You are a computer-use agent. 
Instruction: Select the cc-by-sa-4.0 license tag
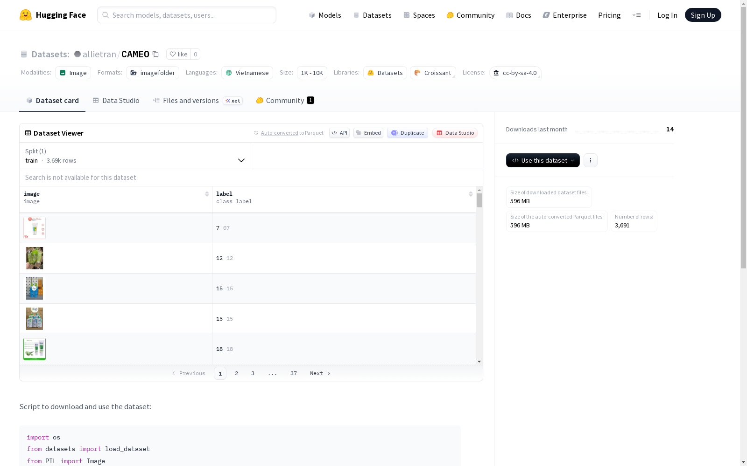[x=515, y=73]
